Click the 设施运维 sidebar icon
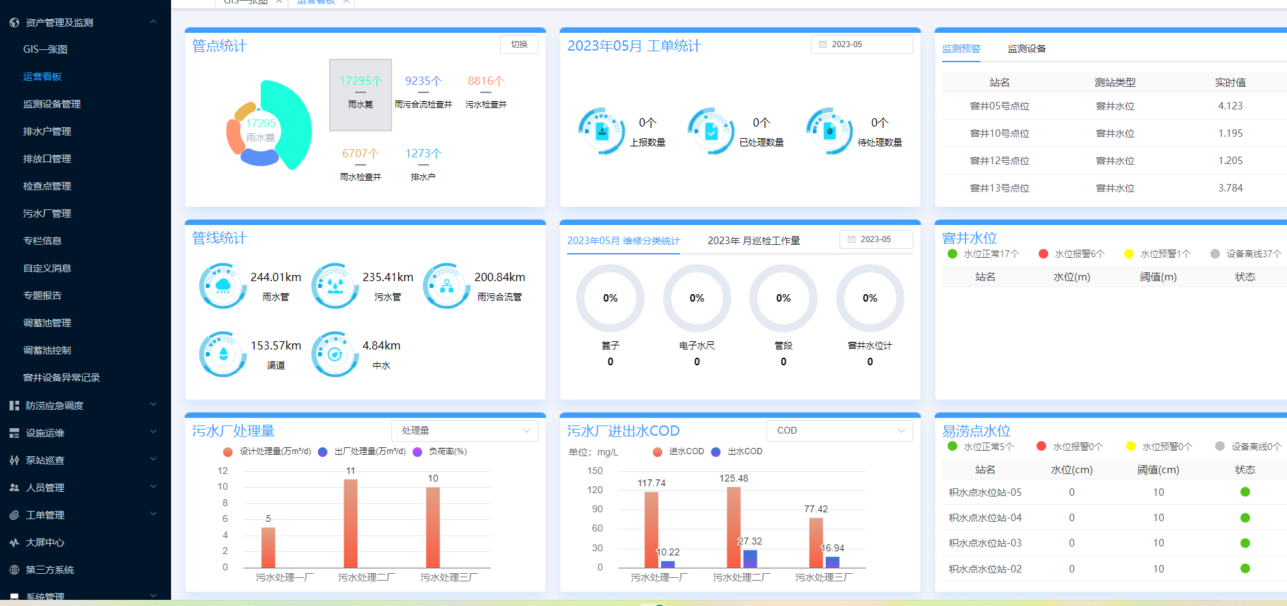 (14, 433)
